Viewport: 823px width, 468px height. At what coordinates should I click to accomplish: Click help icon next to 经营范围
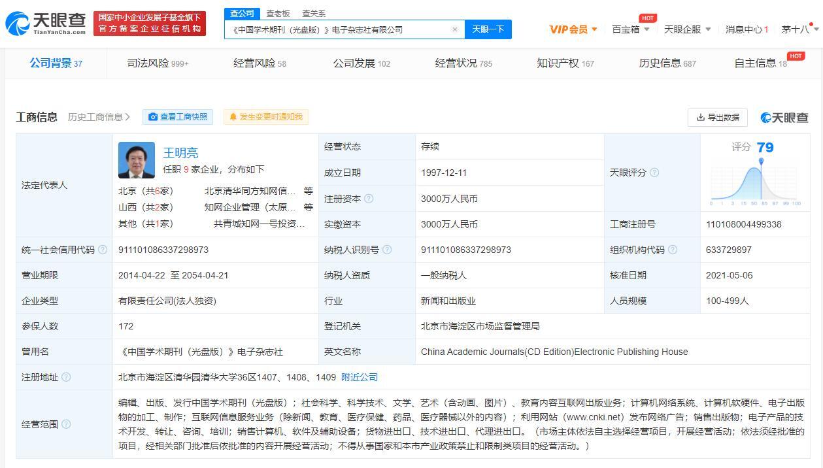[66, 424]
